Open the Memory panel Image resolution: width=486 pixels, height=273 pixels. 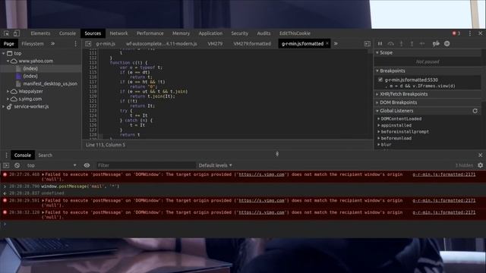click(x=181, y=33)
